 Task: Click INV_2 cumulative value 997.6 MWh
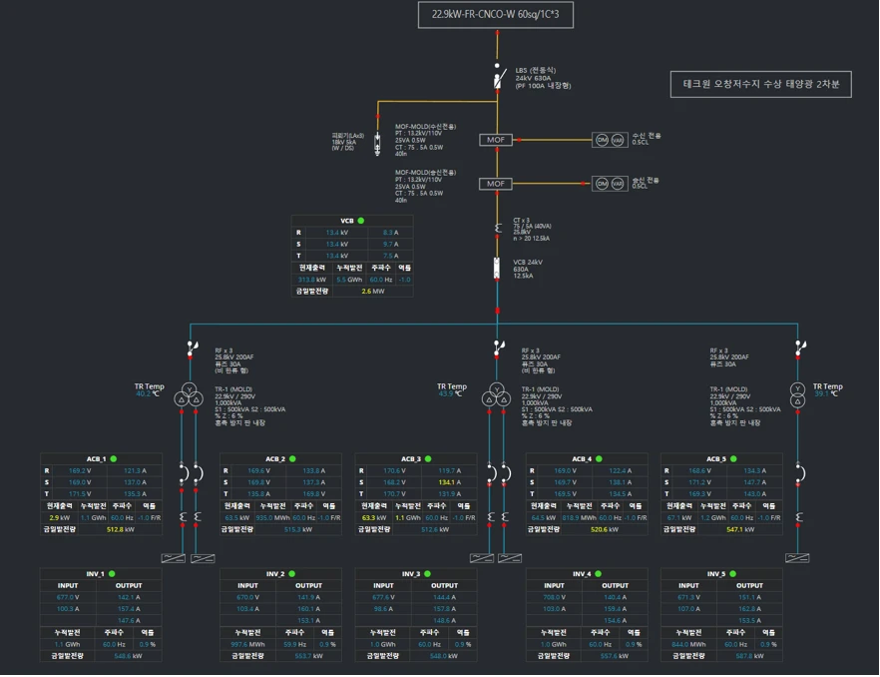click(x=247, y=644)
